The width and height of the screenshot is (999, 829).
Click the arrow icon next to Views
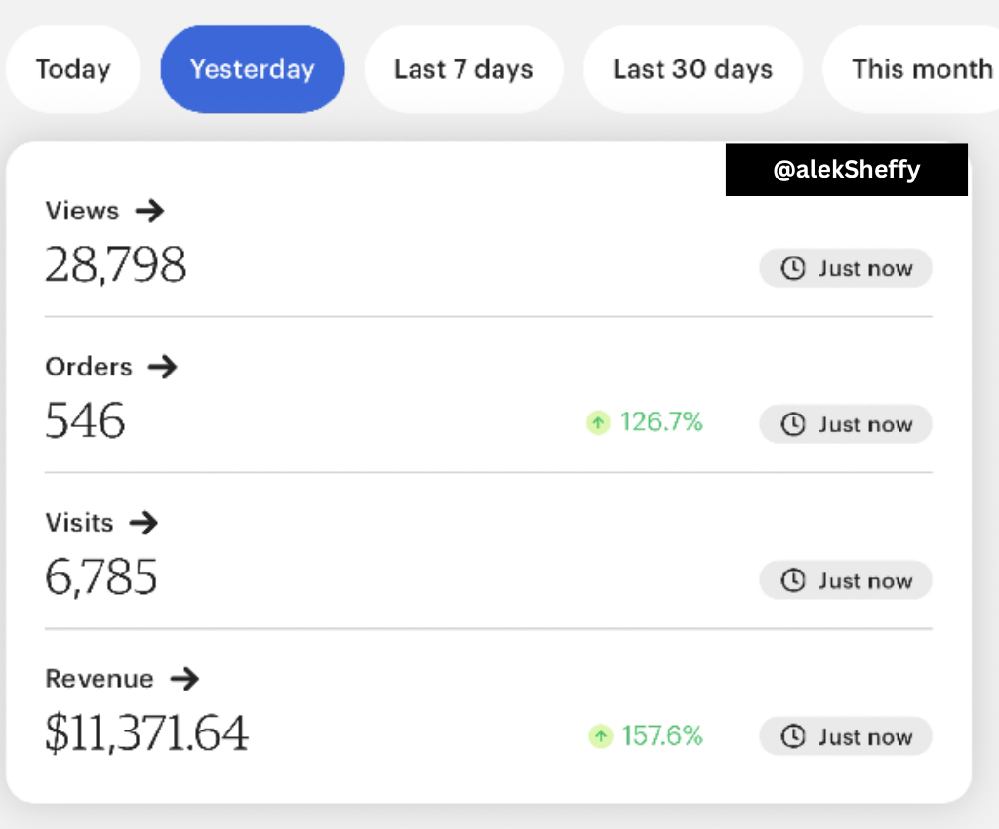[x=149, y=210]
